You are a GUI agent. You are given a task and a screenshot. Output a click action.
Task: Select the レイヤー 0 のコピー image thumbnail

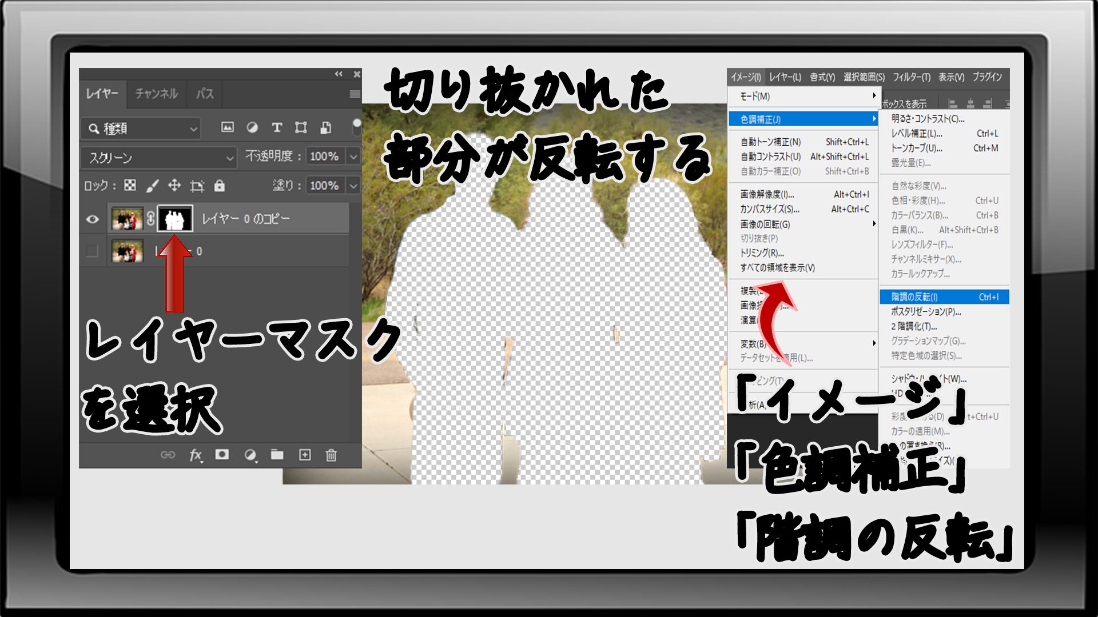[x=127, y=219]
